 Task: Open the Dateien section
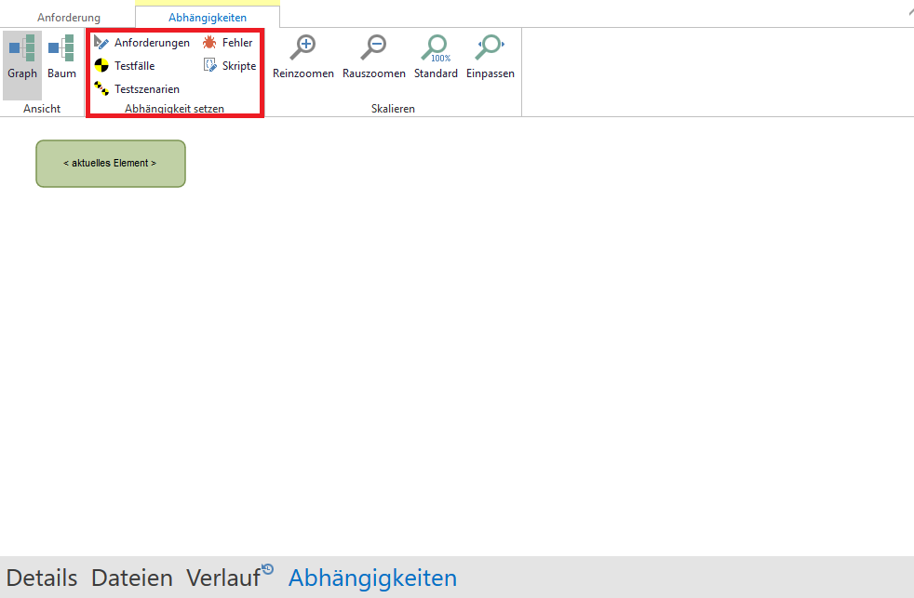click(x=131, y=578)
